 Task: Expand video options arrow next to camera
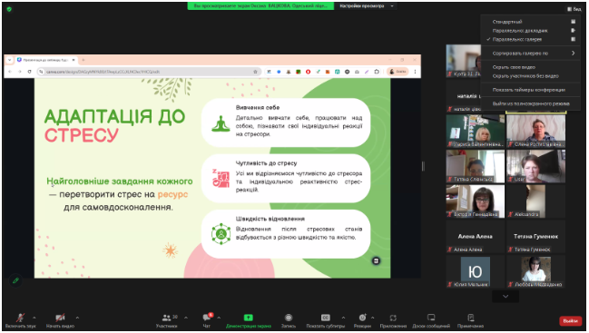point(77,318)
